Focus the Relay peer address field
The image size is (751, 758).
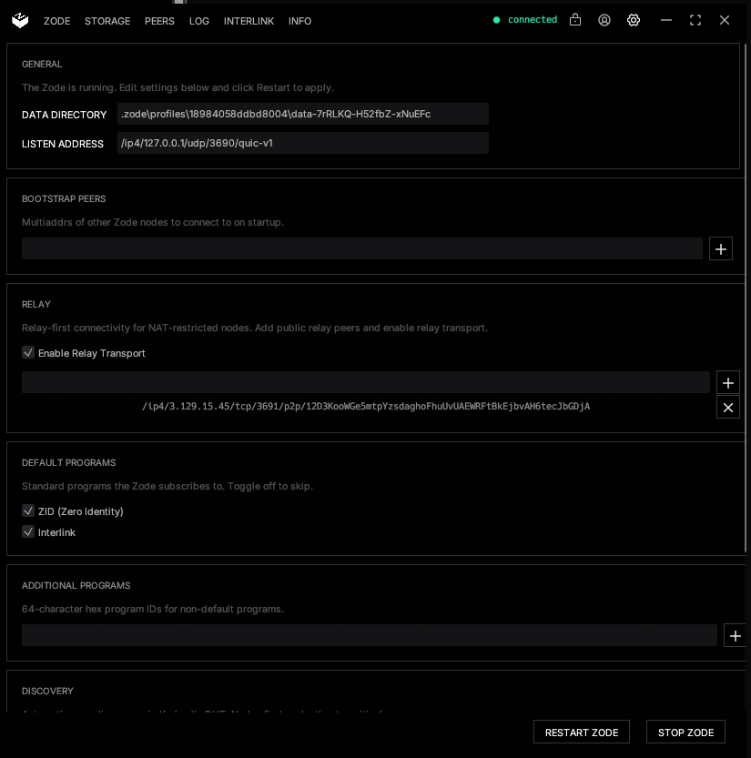point(366,382)
